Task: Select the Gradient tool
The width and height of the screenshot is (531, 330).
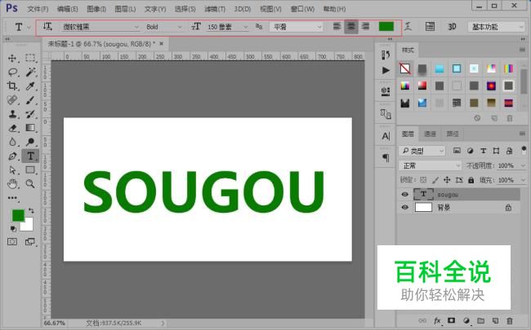Action: (x=30, y=128)
